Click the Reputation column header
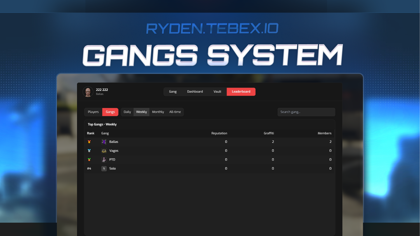This screenshot has width=420, height=236. (219, 133)
